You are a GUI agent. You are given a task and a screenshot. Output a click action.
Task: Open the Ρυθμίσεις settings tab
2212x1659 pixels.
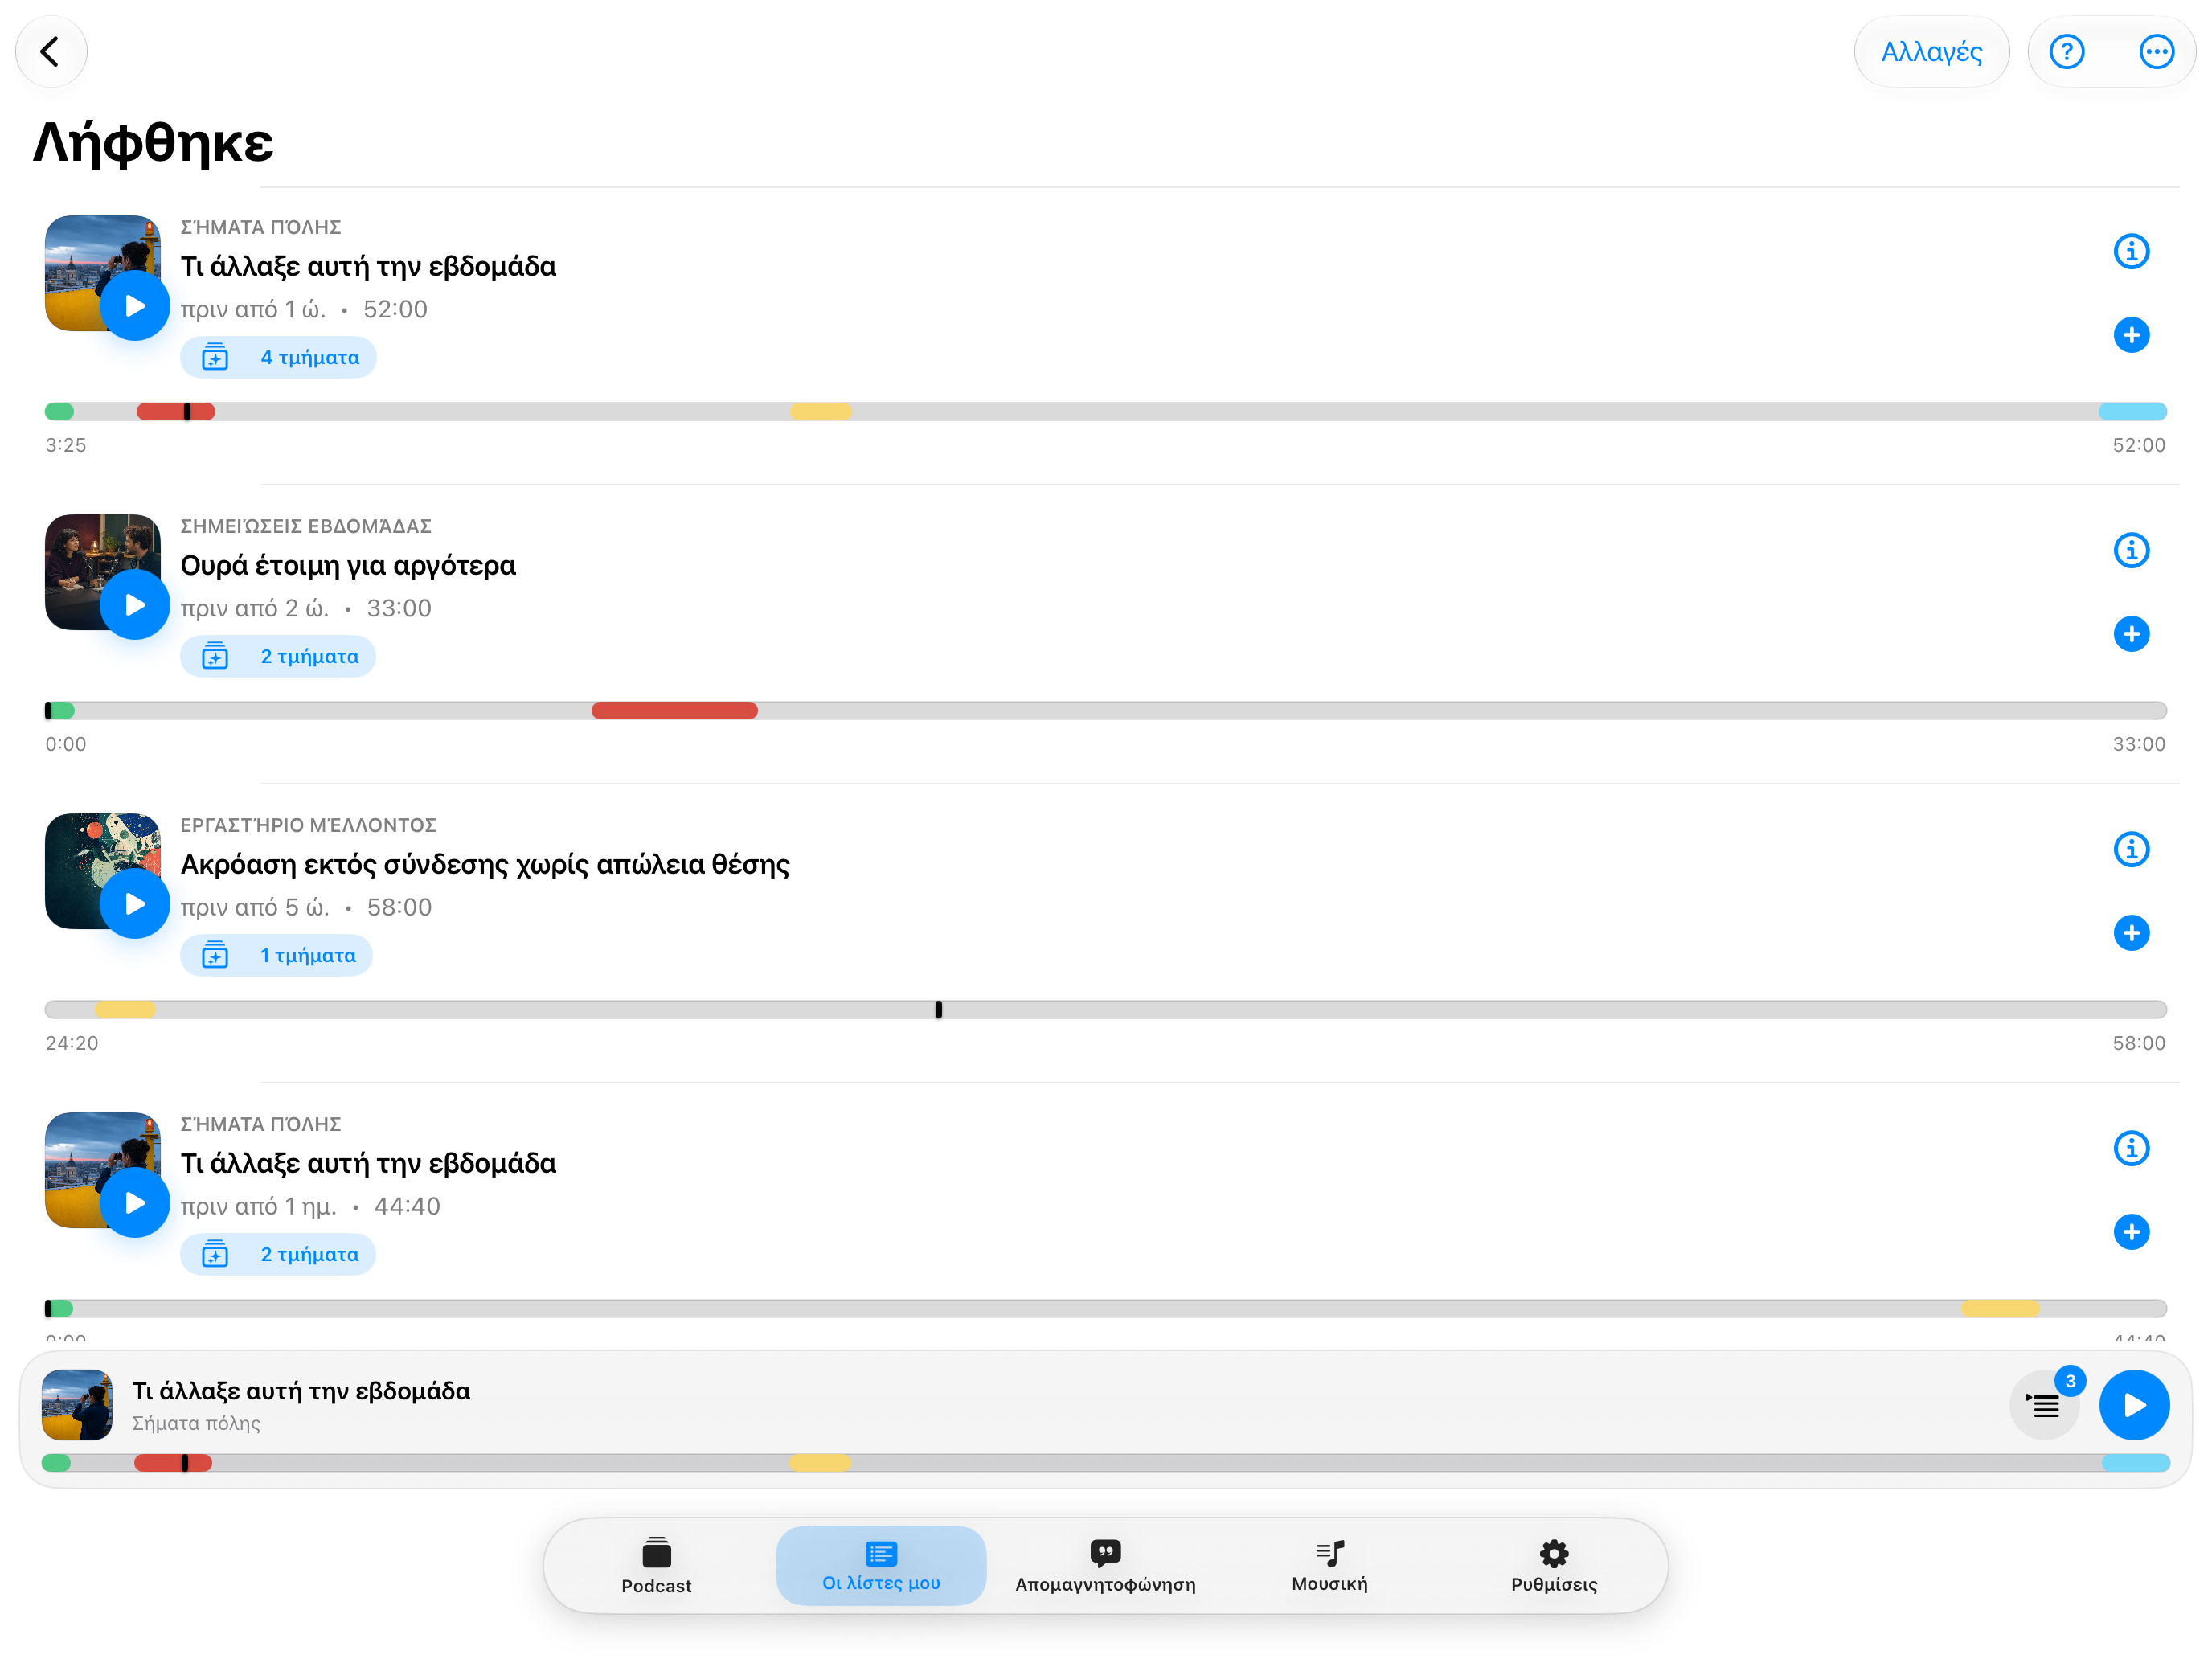click(x=1554, y=1566)
